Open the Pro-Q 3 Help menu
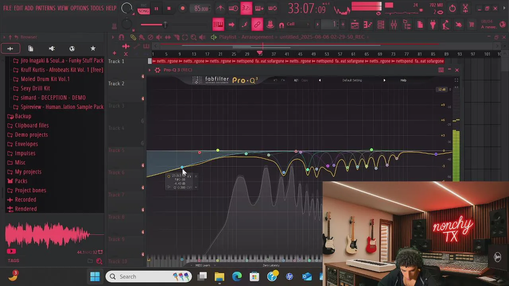This screenshot has width=509, height=286. click(403, 80)
